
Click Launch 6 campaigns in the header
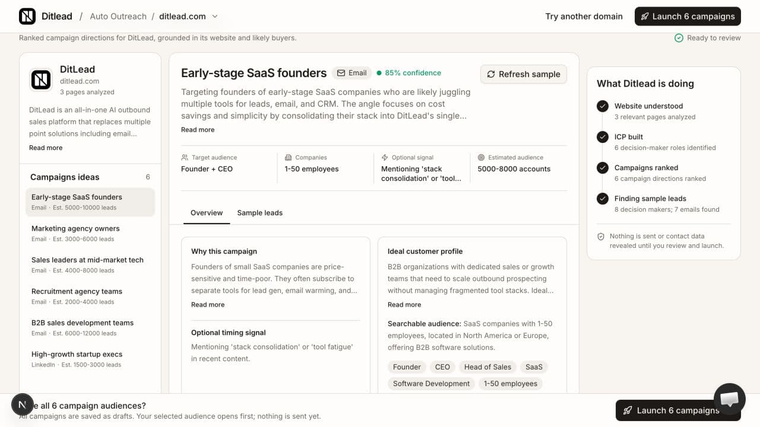(x=688, y=17)
